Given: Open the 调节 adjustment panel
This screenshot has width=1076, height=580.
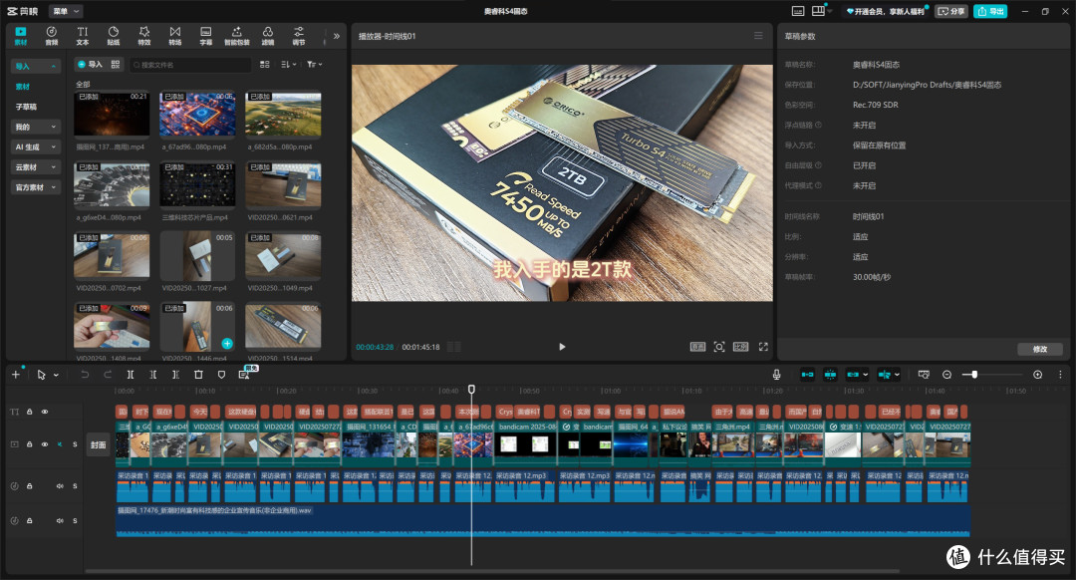Looking at the screenshot, I should (299, 36).
